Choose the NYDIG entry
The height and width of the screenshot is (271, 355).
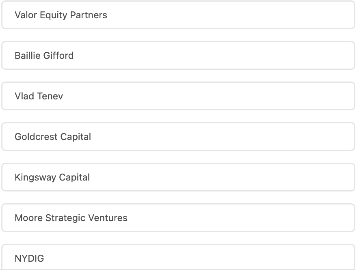coord(178,258)
